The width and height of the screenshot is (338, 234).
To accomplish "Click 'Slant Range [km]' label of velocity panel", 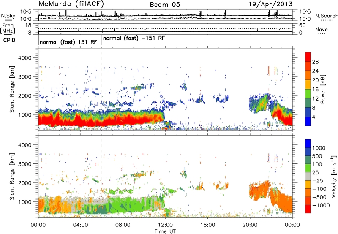I will (12, 177).
